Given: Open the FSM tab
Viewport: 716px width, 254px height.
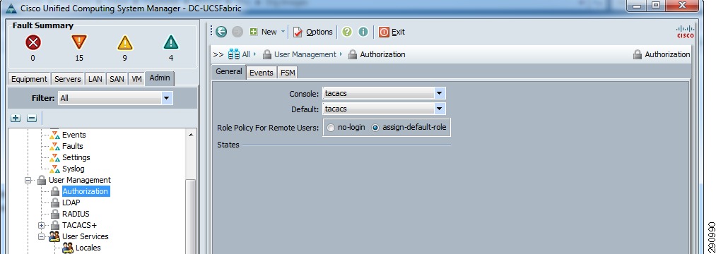Looking at the screenshot, I should (x=288, y=73).
